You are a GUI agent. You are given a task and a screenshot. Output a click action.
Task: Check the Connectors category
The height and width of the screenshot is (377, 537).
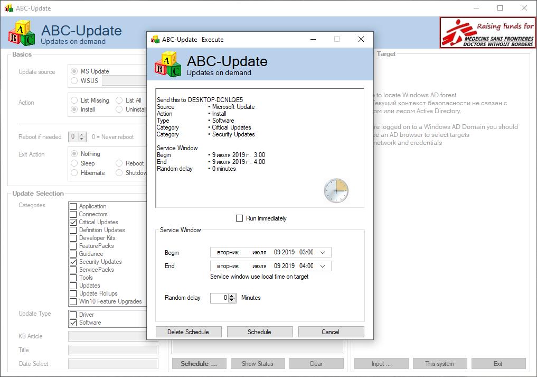tap(73, 214)
